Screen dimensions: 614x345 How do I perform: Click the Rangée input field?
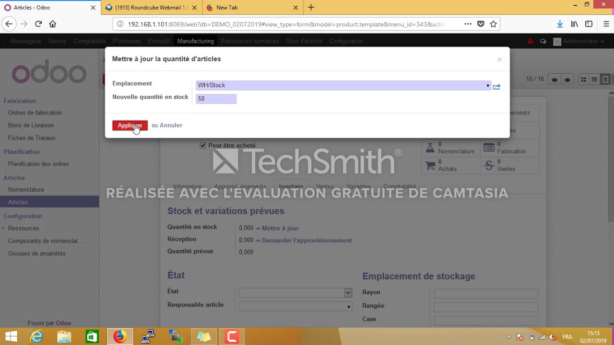[x=486, y=307]
